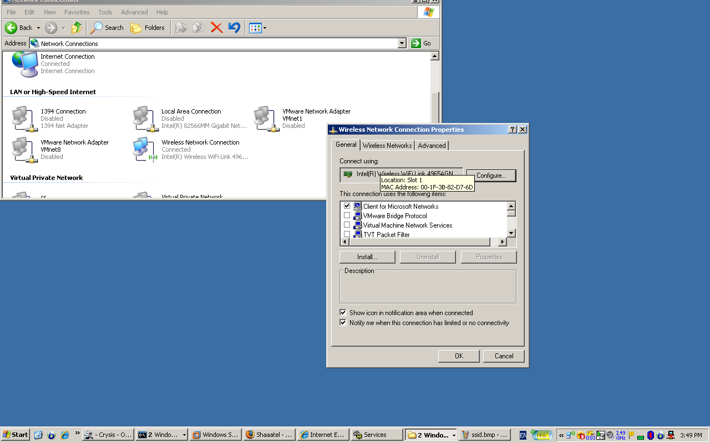Open the Edit menu
710x443 pixels.
(x=29, y=12)
